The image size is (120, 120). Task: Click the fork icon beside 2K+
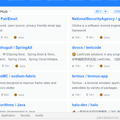pos(87,66)
